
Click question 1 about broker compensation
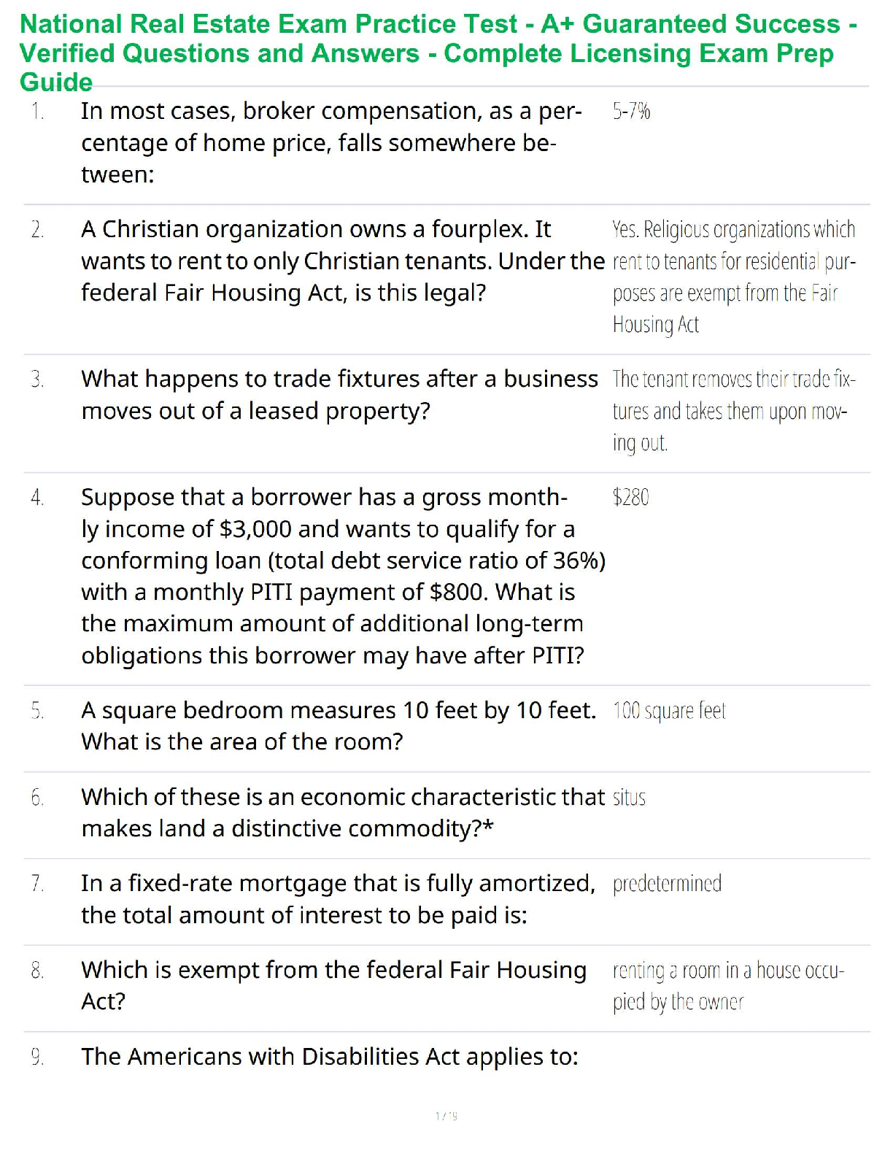coord(331,142)
